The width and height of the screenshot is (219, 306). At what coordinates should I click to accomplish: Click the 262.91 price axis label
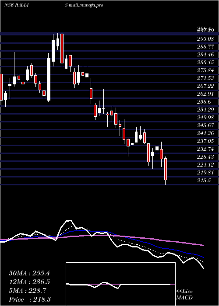pyautogui.click(x=205, y=94)
